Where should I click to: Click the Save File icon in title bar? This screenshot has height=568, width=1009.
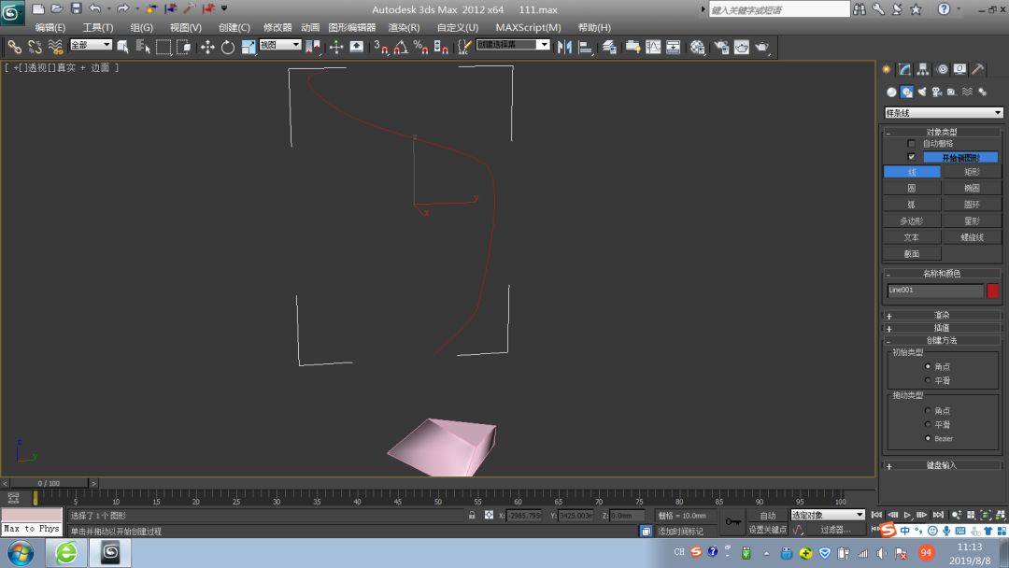(x=76, y=8)
